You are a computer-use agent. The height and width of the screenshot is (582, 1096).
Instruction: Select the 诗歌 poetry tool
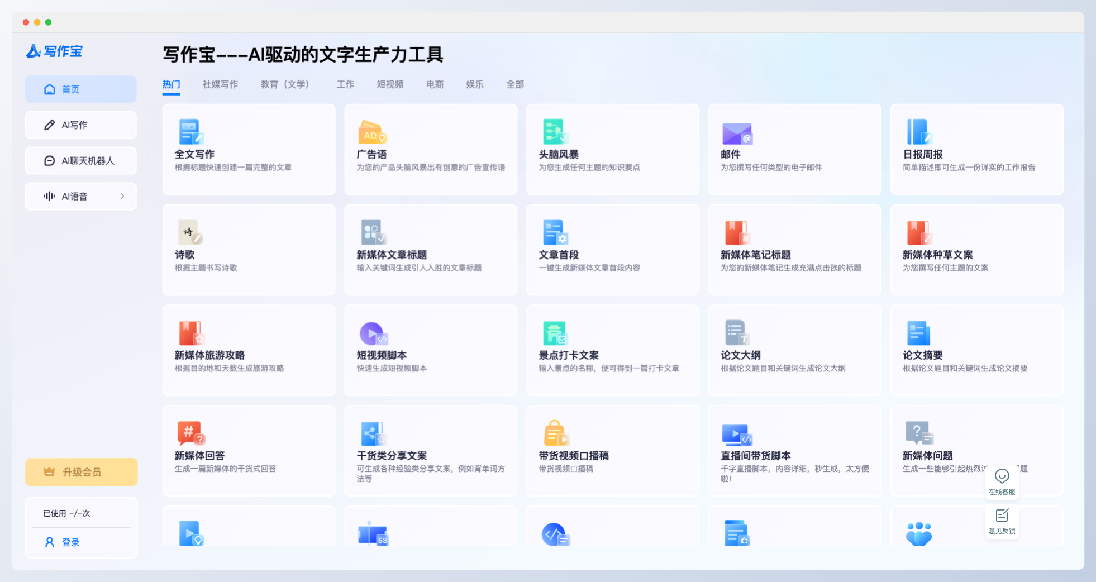point(249,250)
